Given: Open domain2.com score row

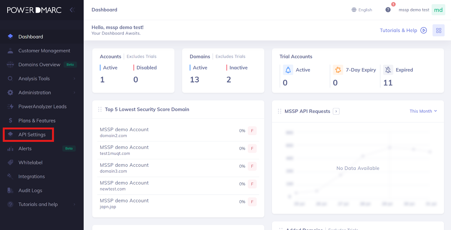Looking at the screenshot, I should point(178,132).
